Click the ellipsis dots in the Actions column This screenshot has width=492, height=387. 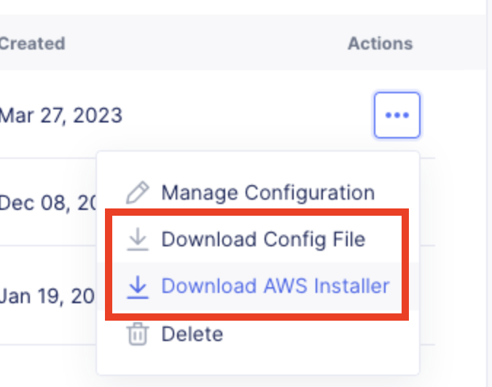click(x=397, y=115)
